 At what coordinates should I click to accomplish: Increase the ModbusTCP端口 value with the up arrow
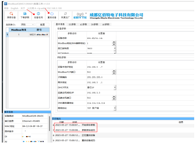114,71
